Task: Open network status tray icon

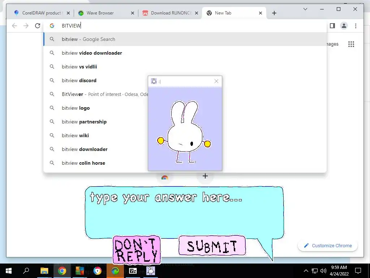Action: pos(315,271)
